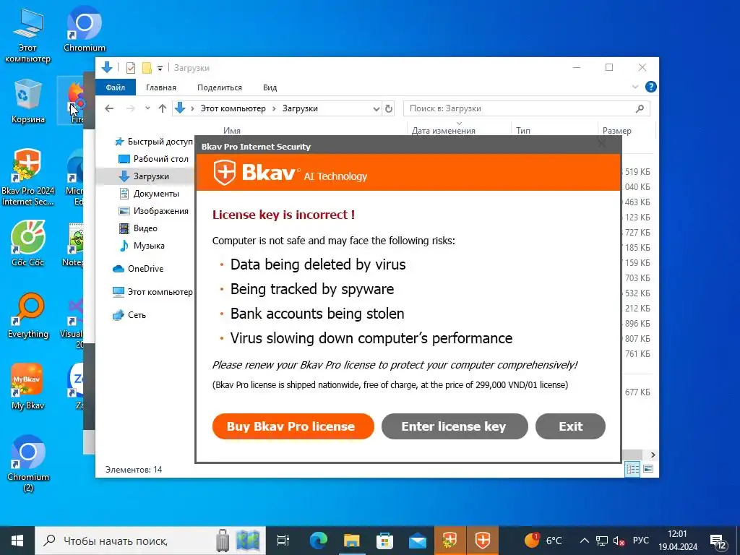Click the Bkav shield logo in the banner
The width and height of the screenshot is (740, 555).
click(225, 173)
